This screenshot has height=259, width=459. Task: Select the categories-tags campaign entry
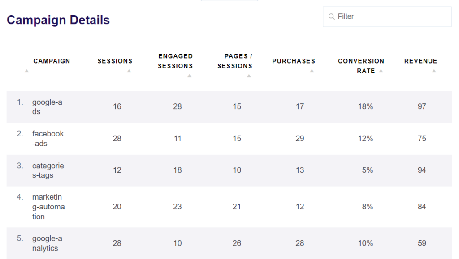48,170
